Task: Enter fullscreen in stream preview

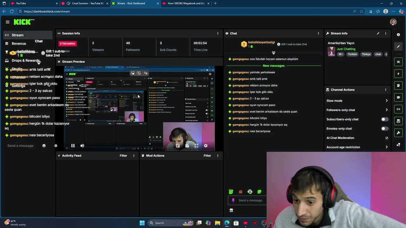Action: coord(196,146)
